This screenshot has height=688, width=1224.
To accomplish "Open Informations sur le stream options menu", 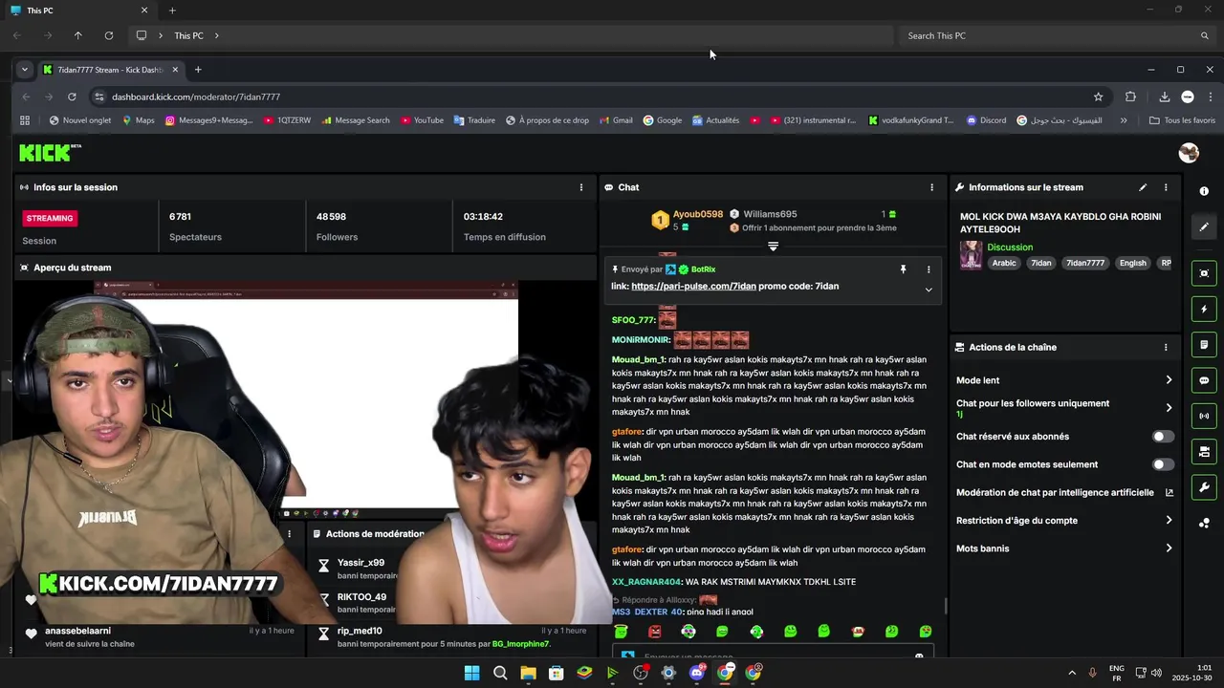I will tap(1165, 187).
